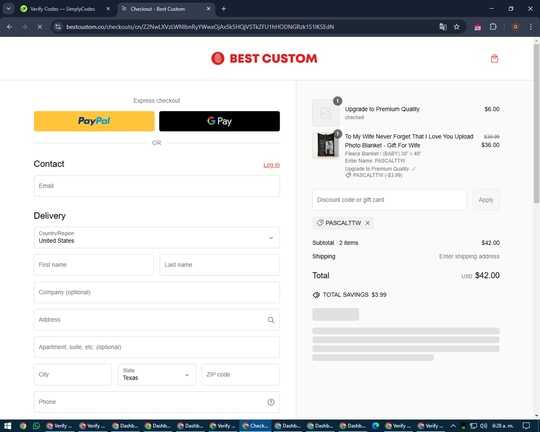Click the Apply discount button
Image resolution: width=540 pixels, height=432 pixels.
click(x=486, y=200)
